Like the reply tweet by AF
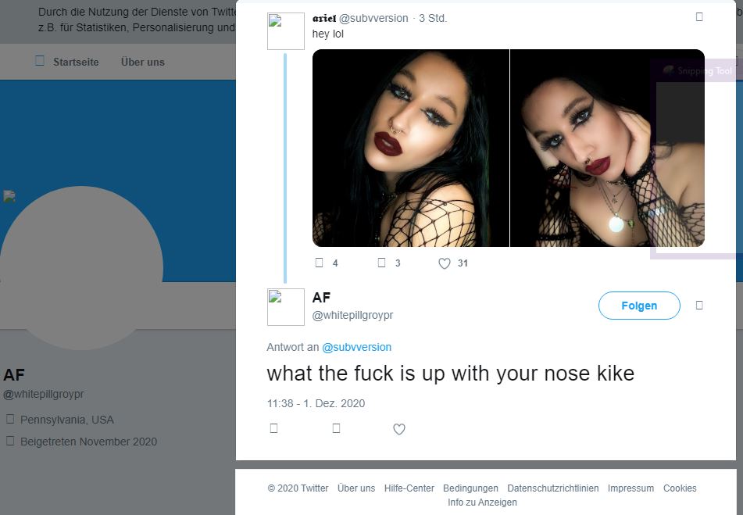Image resolution: width=743 pixels, height=515 pixels. click(399, 429)
